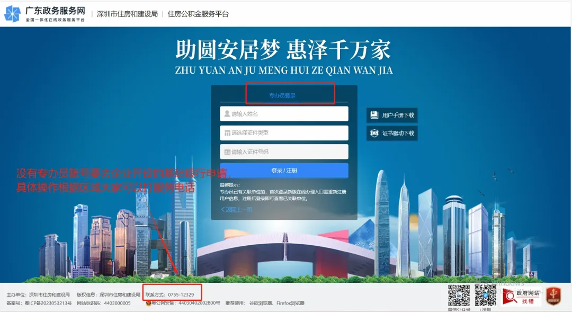Open the 深圳市住房和建设局 header link
Screen dimensions: 572x312
pyautogui.click(x=127, y=14)
